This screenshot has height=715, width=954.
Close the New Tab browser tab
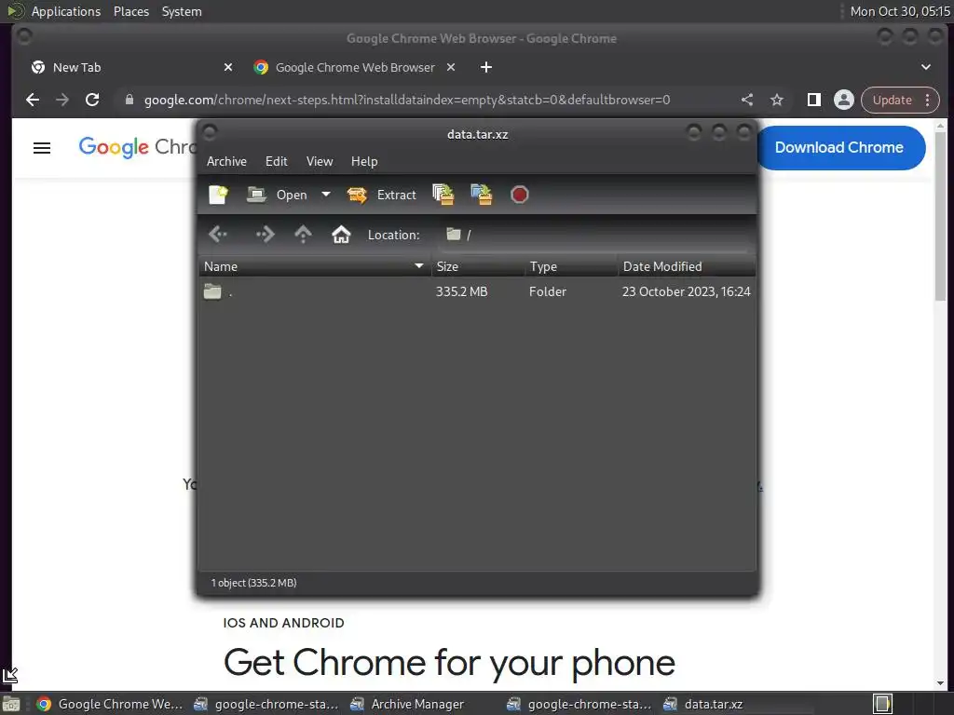(x=228, y=67)
